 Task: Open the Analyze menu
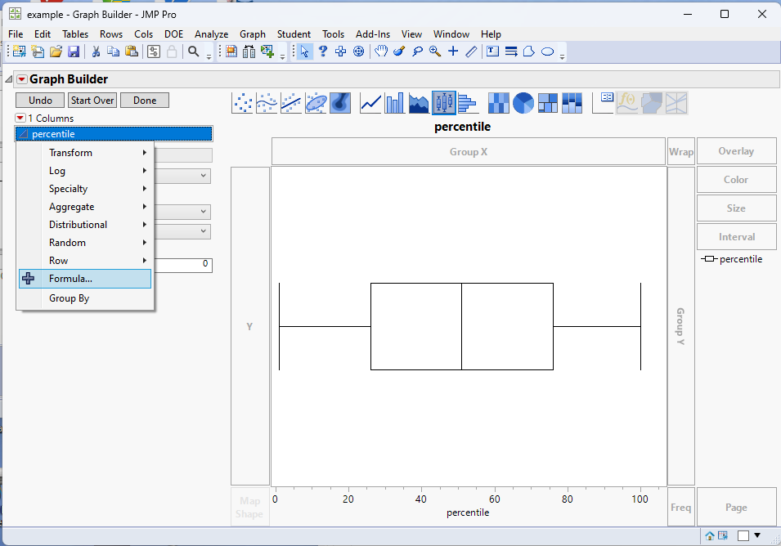pos(211,34)
